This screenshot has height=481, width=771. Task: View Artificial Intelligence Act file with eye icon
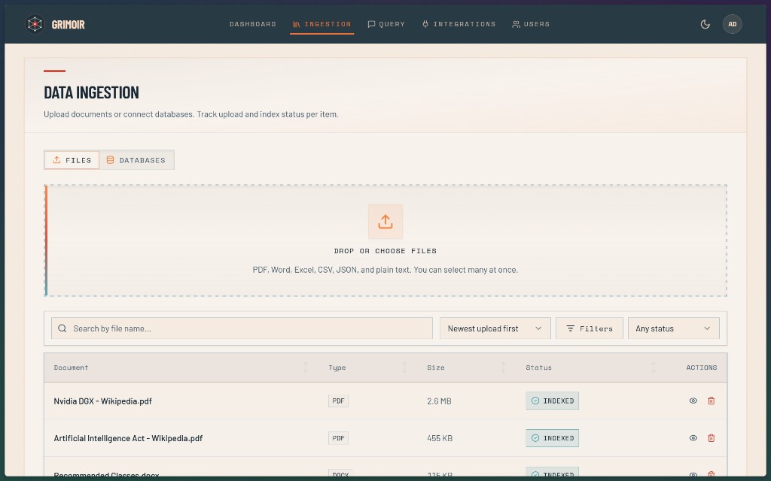(x=693, y=438)
